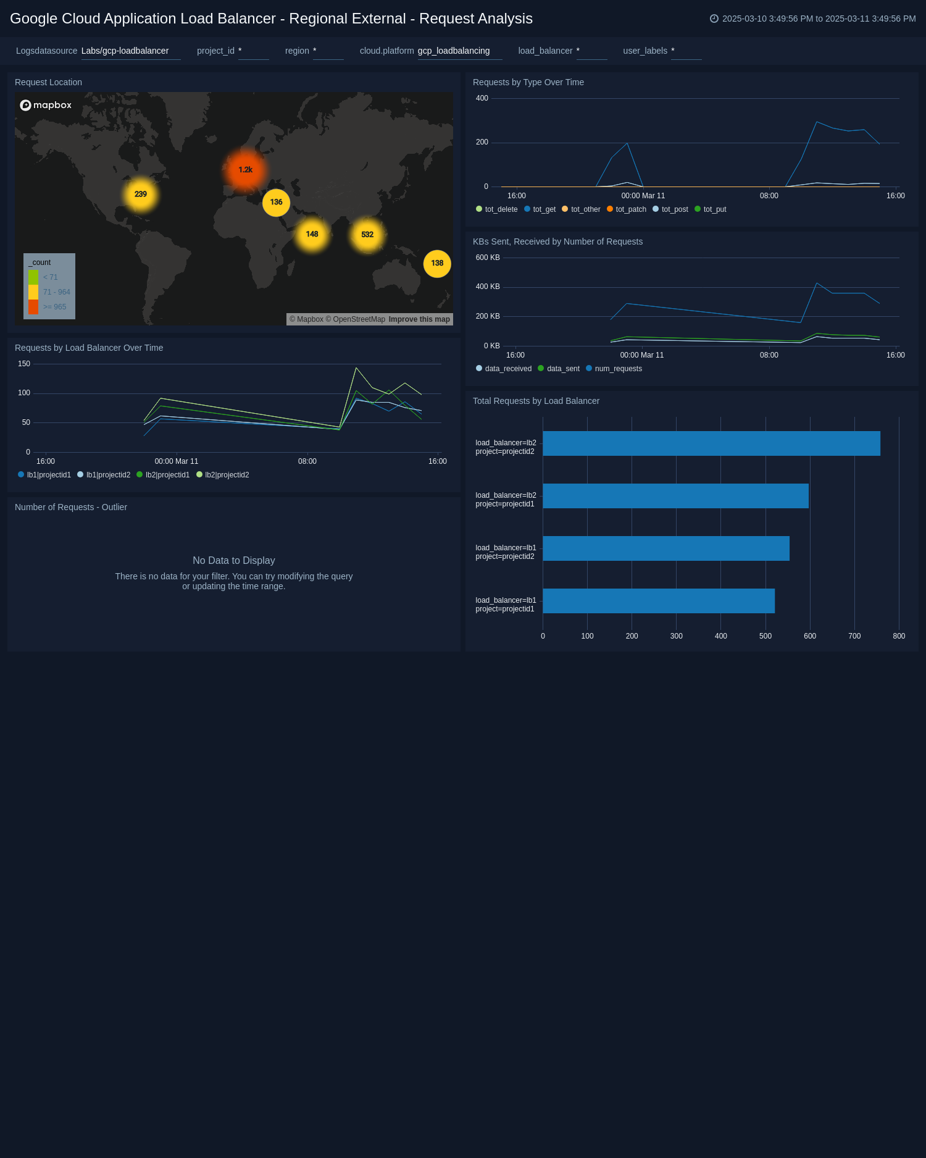The height and width of the screenshot is (1158, 926).
Task: Toggle tot_get series in legend
Action: (540, 209)
